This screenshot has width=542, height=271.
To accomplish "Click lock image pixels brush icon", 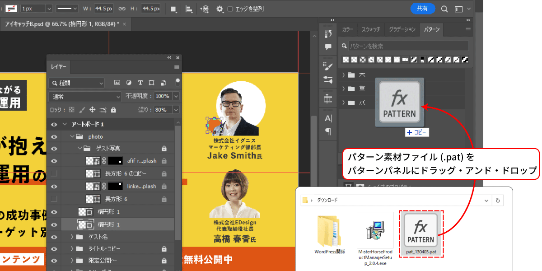I will 82,110.
